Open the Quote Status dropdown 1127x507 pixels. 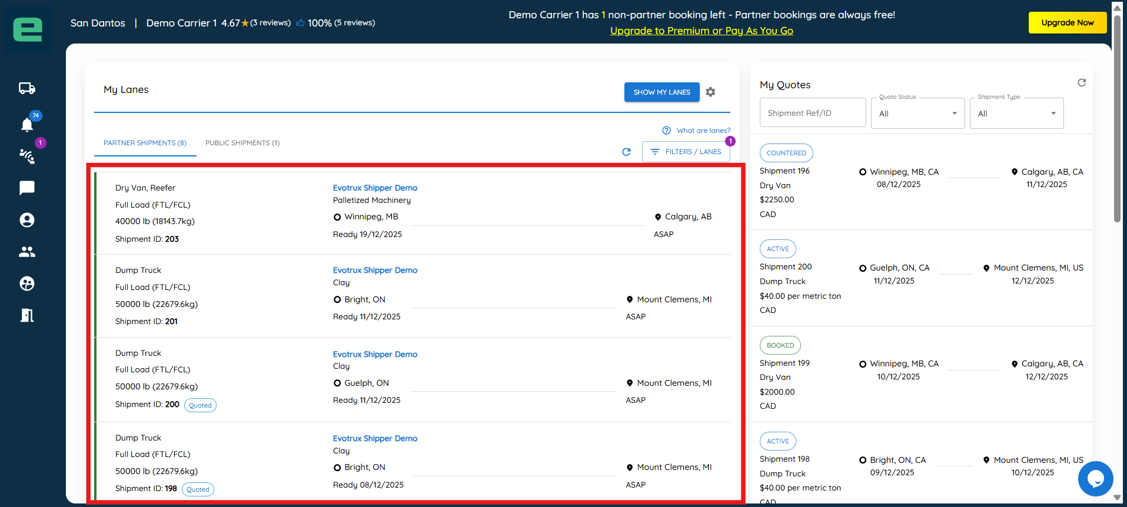tap(917, 113)
